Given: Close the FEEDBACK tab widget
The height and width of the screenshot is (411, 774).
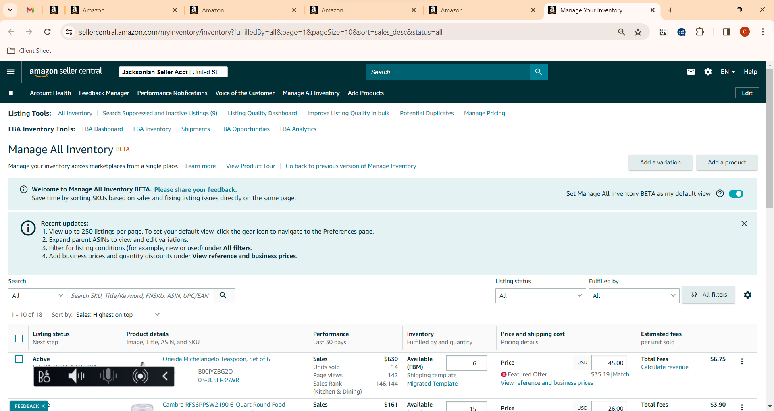Looking at the screenshot, I should [x=44, y=406].
